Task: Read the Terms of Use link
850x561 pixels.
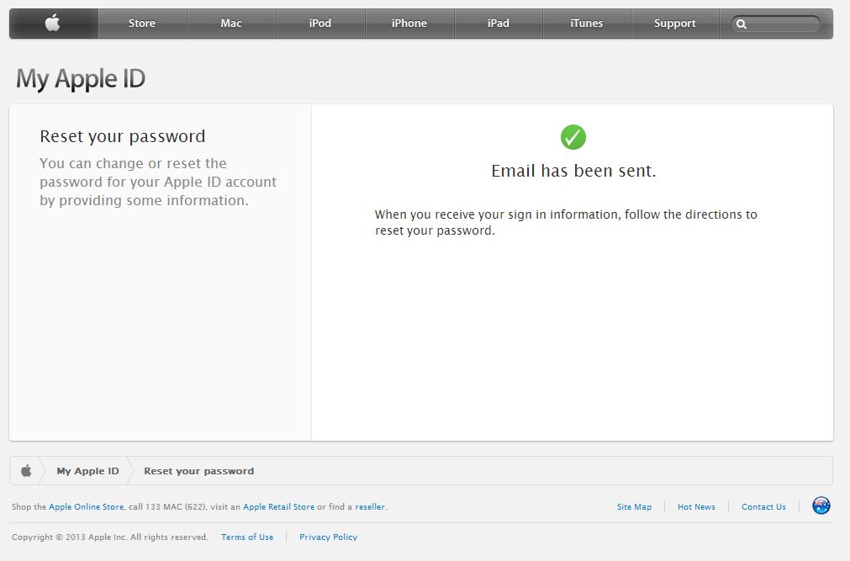Action: pyautogui.click(x=247, y=537)
